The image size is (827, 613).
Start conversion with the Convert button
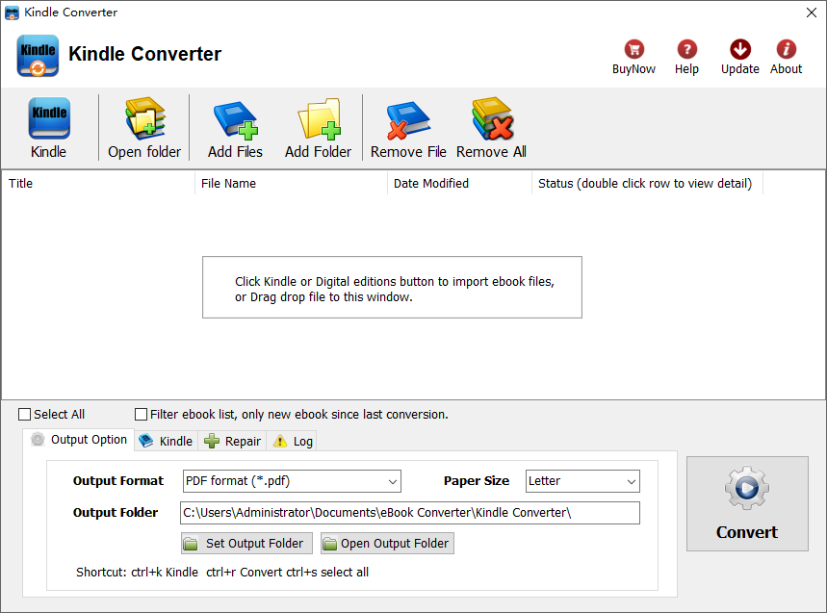(x=747, y=504)
